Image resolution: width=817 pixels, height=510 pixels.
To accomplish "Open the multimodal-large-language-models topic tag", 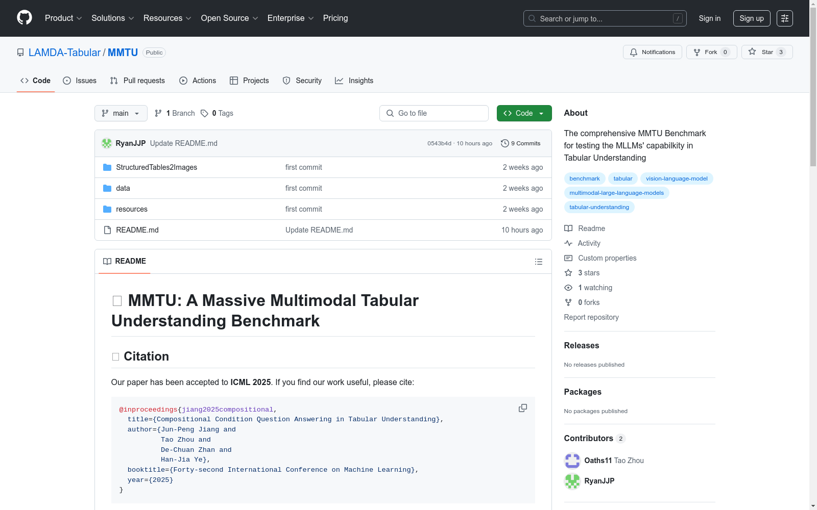I will [616, 193].
